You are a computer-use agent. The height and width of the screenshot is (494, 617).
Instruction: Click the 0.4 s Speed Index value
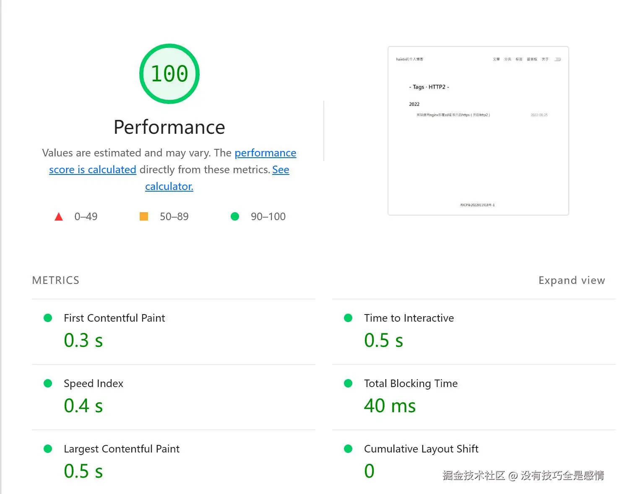[x=83, y=406]
